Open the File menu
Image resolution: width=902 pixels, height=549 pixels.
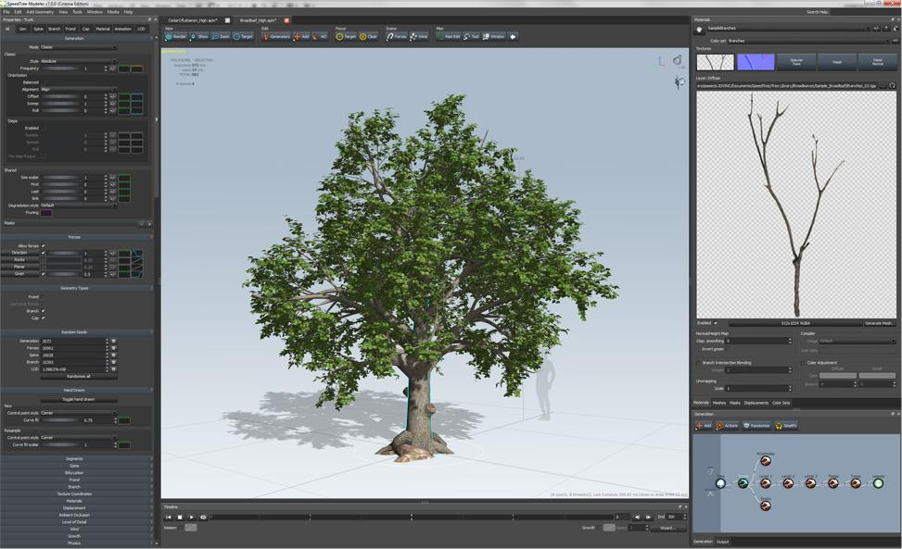tap(6, 11)
